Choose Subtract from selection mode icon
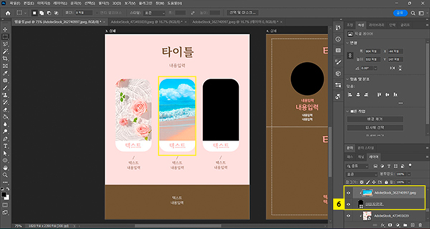Viewport: 430px width, 229px height. point(49,13)
